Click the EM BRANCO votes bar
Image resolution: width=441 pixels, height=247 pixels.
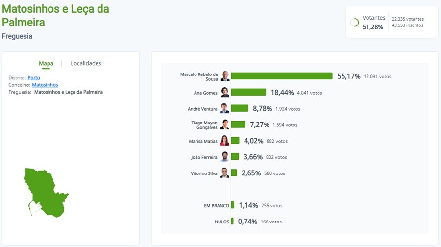coord(233,205)
